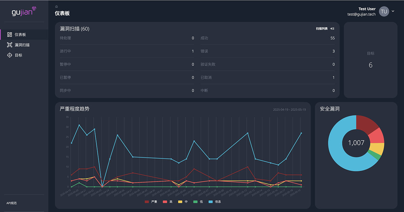The width and height of the screenshot is (404, 212).
Task: Open 漏洞扫描 page from sidebar menu
Action: (21, 45)
